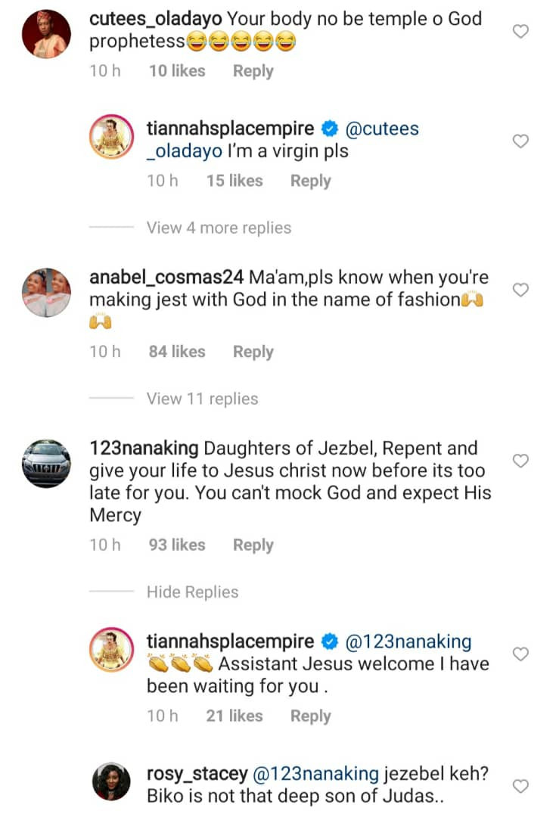This screenshot has width=559, height=817.
Task: Expand "View 4 more replies"
Action: [219, 228]
